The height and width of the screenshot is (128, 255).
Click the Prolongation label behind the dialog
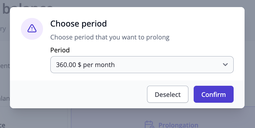[x=178, y=125]
